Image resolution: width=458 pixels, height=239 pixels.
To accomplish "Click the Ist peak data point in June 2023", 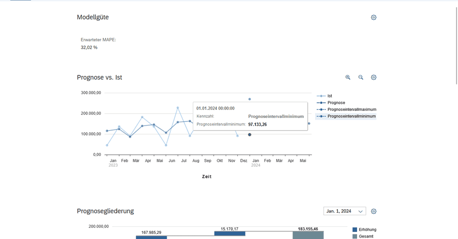I will [x=178, y=107].
